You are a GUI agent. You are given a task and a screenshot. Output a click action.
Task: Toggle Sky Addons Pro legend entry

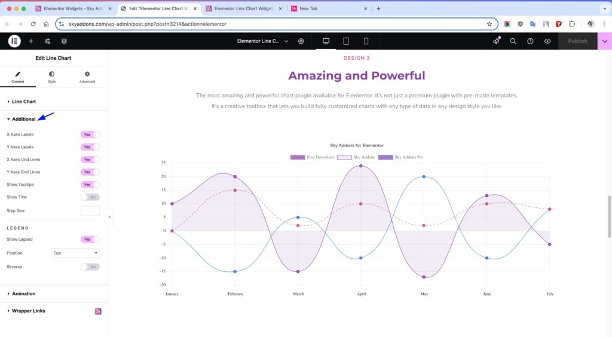(401, 157)
